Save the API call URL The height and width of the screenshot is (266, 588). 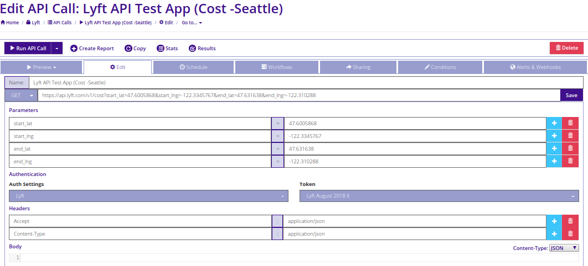[571, 95]
